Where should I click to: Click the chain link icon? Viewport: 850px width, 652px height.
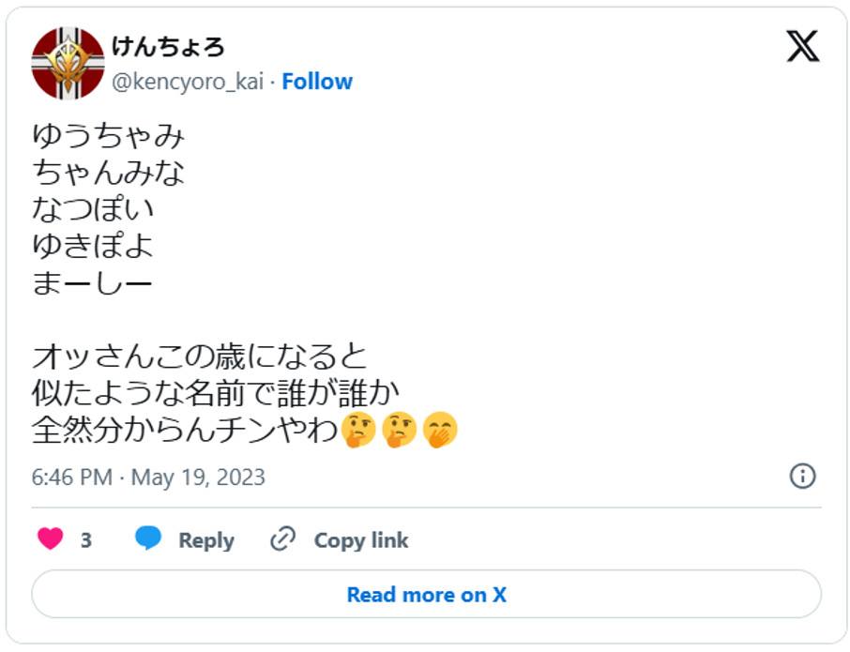pos(282,539)
